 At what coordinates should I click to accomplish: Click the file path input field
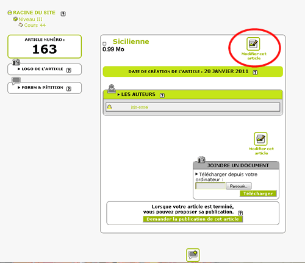(x=210, y=186)
